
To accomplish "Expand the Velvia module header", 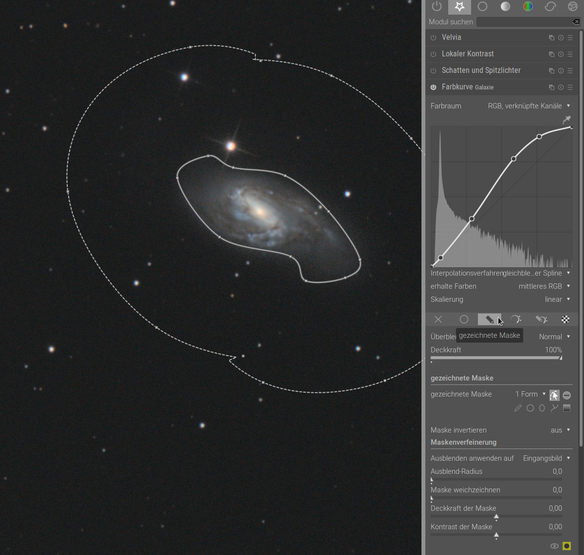I will pos(452,37).
